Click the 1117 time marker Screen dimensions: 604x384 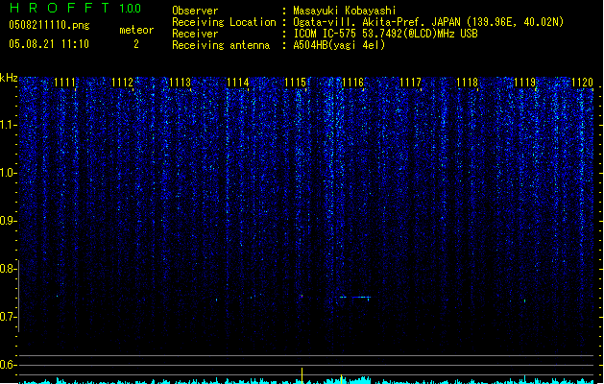(x=410, y=83)
